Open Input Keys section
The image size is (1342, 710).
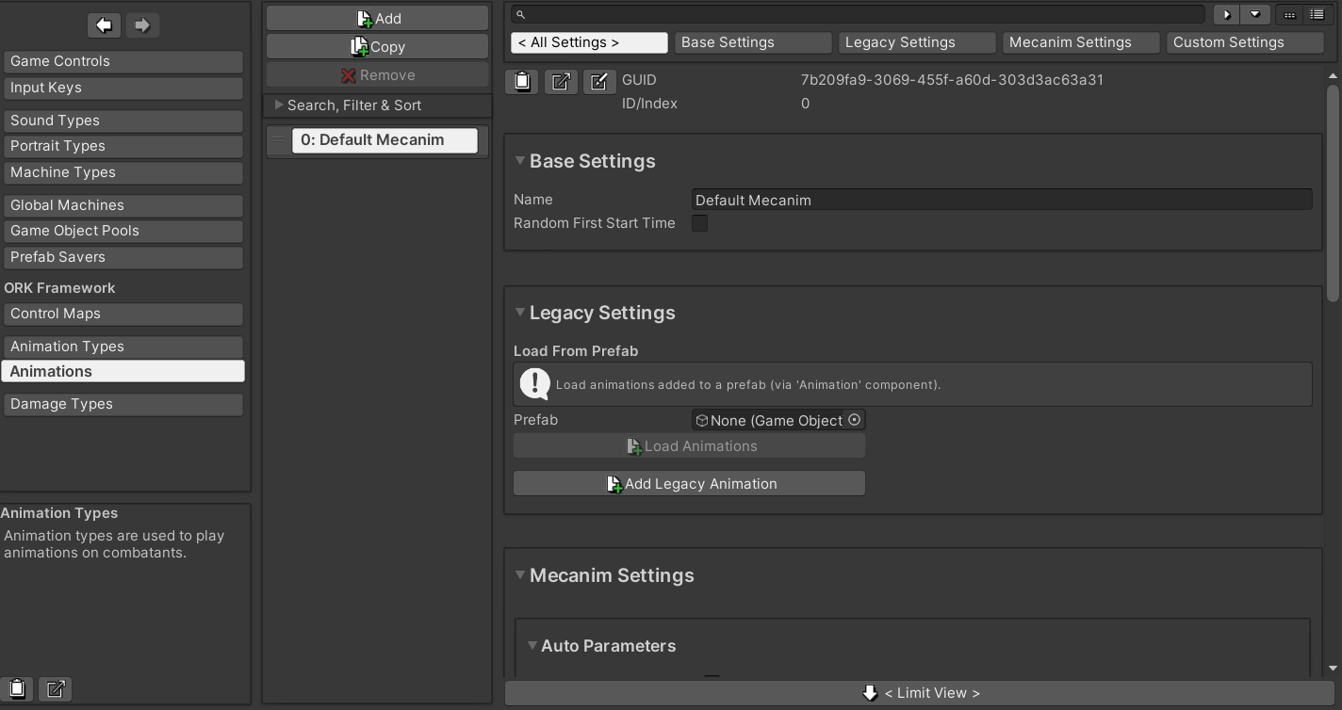click(x=123, y=88)
